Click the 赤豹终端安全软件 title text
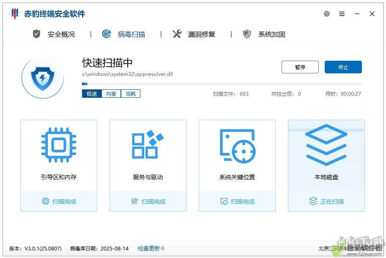This screenshot has height=258, width=386. (x=55, y=14)
